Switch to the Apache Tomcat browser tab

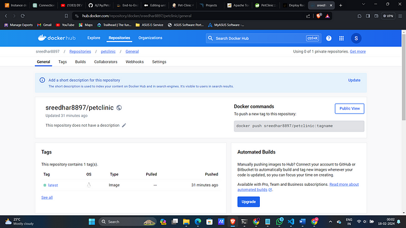[x=238, y=5]
